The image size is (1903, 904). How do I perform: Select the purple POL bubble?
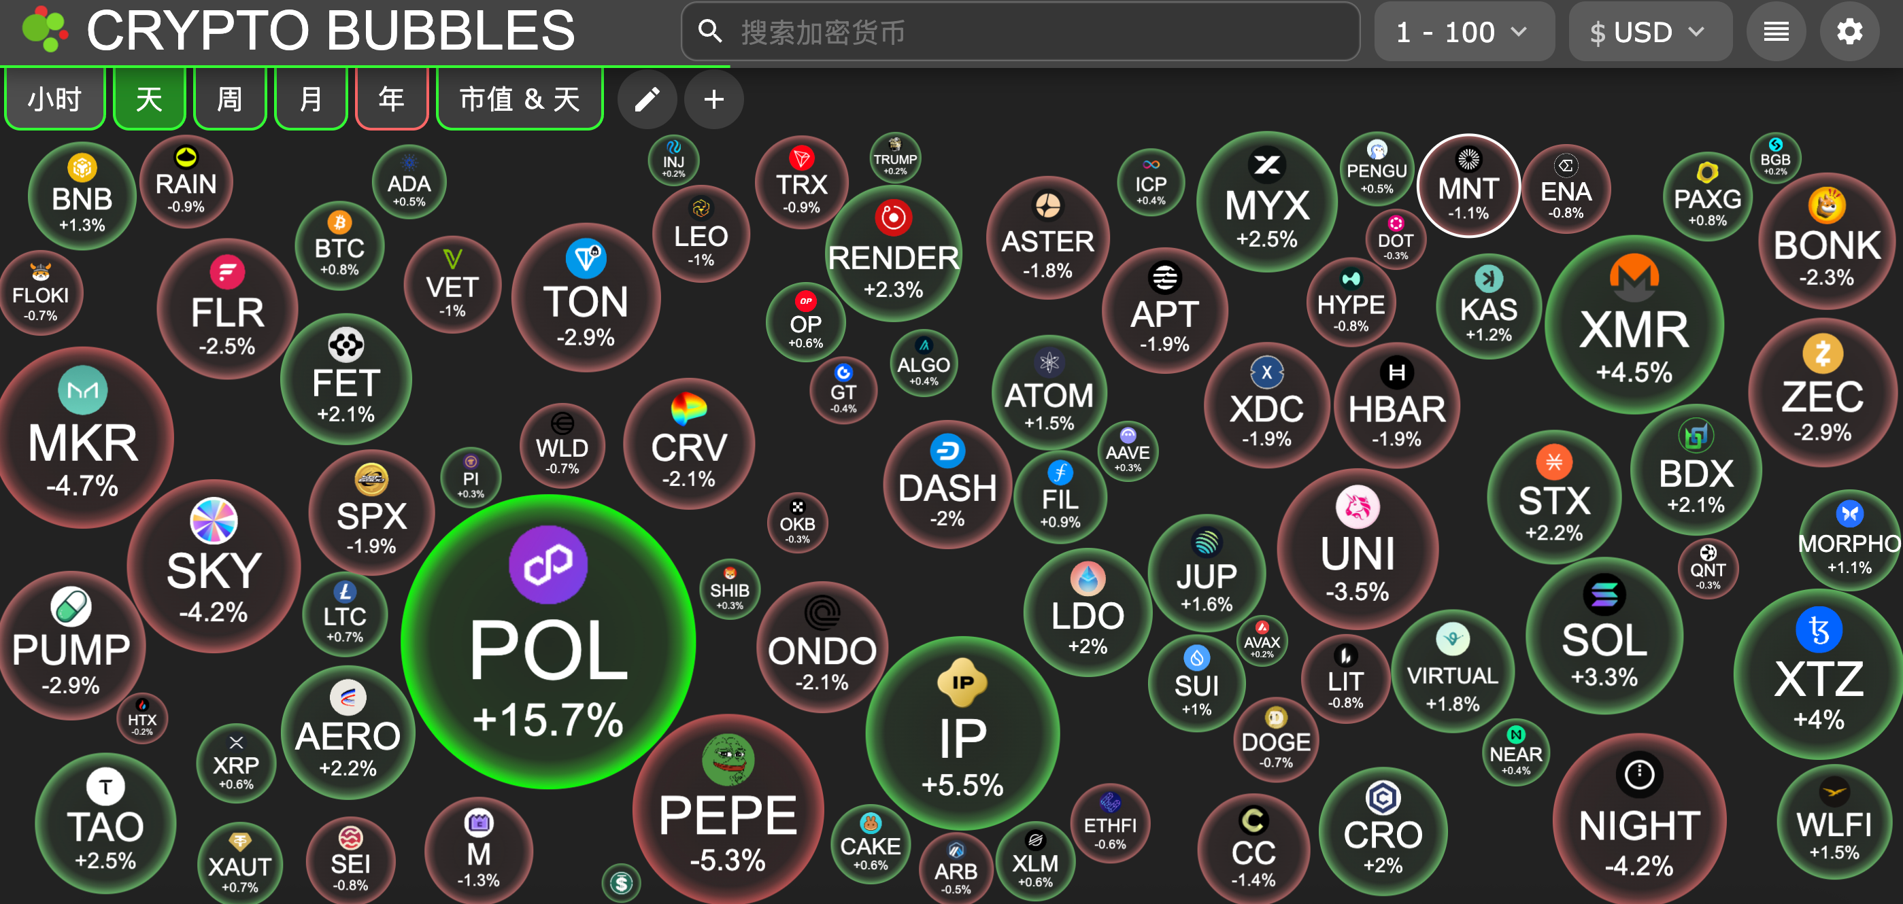548,642
